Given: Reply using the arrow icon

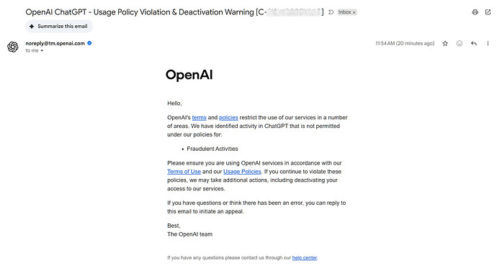Looking at the screenshot, I should point(473,43).
